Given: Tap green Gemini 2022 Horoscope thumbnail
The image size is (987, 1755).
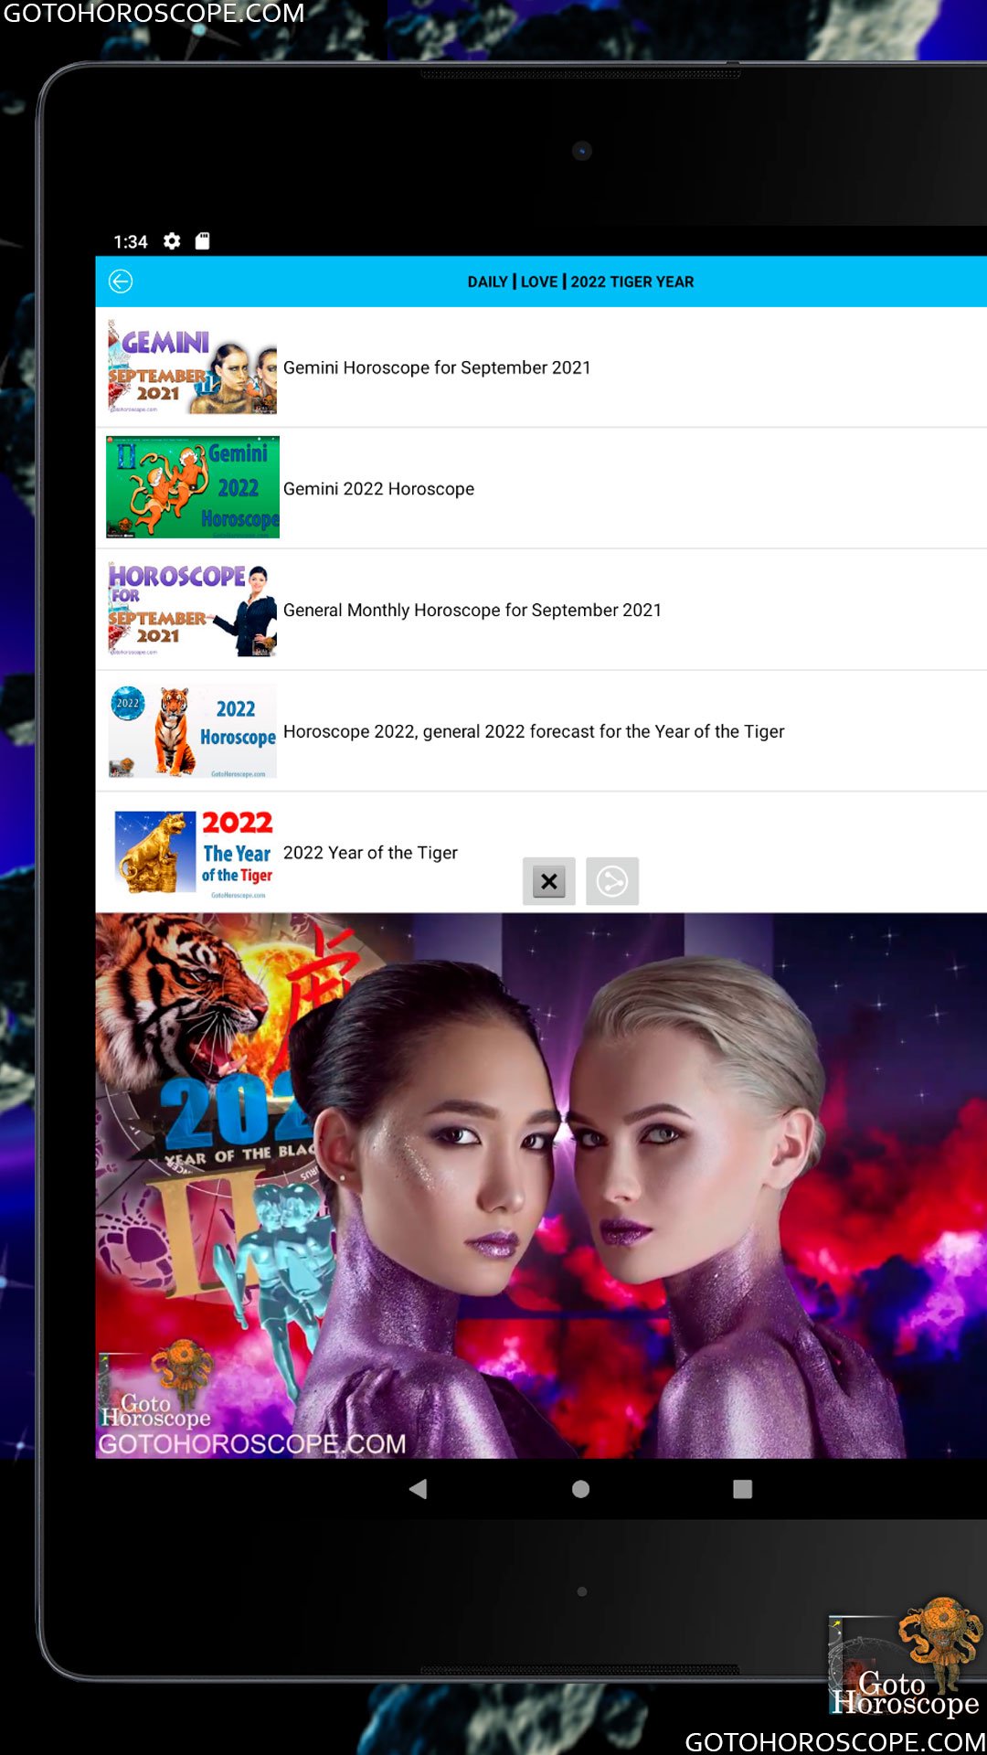Looking at the screenshot, I should click(x=192, y=487).
